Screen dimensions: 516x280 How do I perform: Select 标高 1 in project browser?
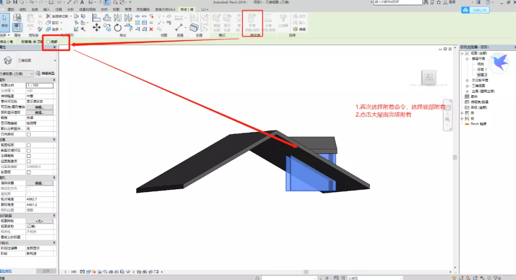[482, 70]
